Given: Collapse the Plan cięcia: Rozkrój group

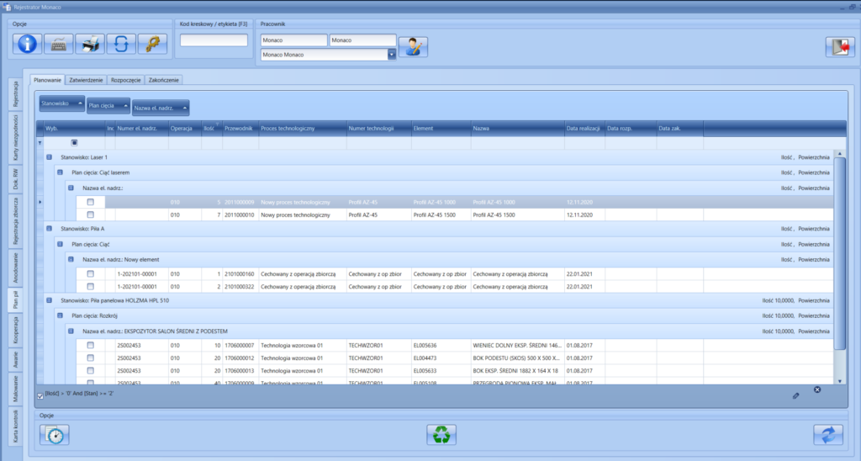Looking at the screenshot, I should [x=60, y=315].
